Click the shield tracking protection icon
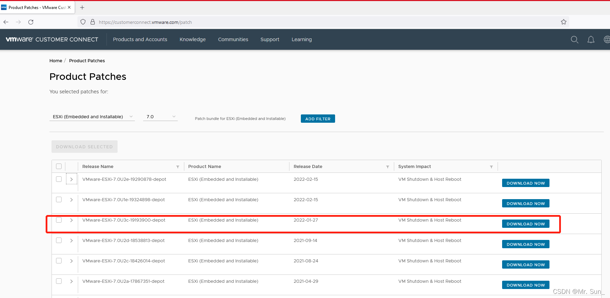This screenshot has width=610, height=298. click(83, 22)
